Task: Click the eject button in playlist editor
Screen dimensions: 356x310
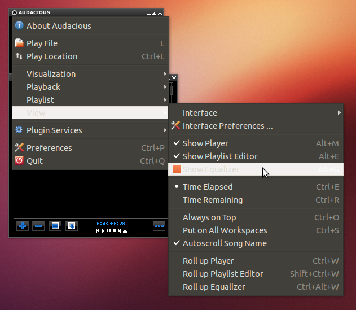Action: tap(125, 231)
